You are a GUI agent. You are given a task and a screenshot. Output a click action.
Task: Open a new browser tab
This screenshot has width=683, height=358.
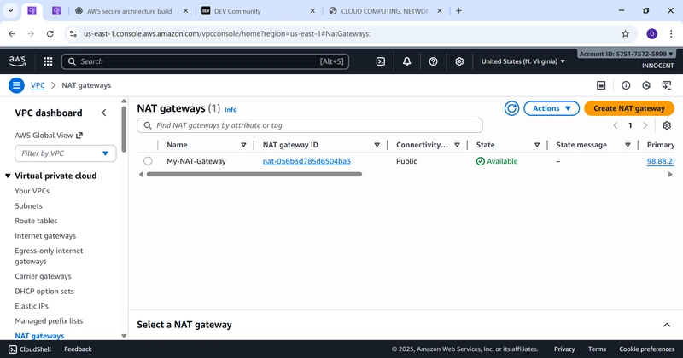458,11
